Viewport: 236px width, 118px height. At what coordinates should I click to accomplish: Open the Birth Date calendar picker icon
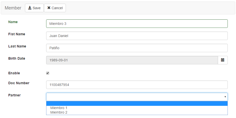(x=223, y=60)
